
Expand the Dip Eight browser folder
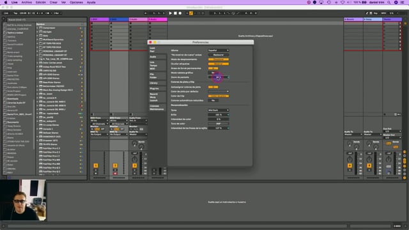[x=38, y=32]
